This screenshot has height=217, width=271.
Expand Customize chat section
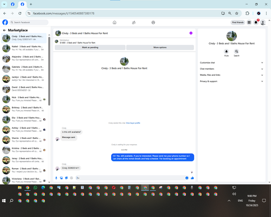231,63
